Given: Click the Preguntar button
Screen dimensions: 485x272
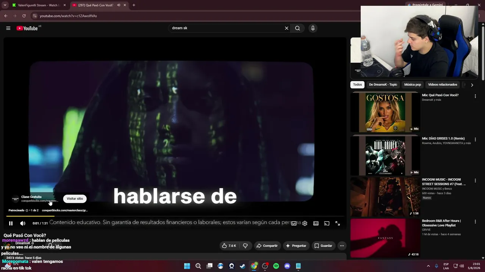Looking at the screenshot, I should pos(296,246).
